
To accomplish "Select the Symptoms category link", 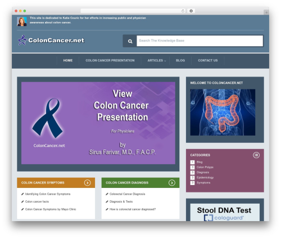I will click(x=203, y=183).
